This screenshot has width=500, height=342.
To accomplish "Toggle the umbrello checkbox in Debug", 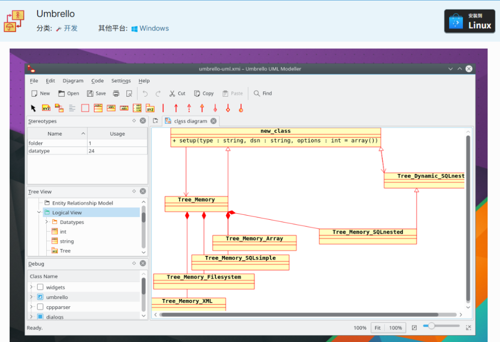I will [40, 297].
